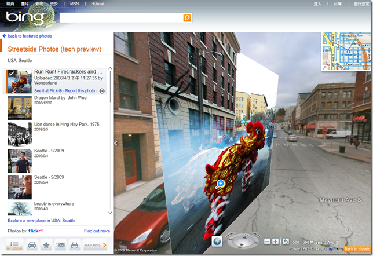
Task: Click the south arrow on compass
Action: click(242, 245)
